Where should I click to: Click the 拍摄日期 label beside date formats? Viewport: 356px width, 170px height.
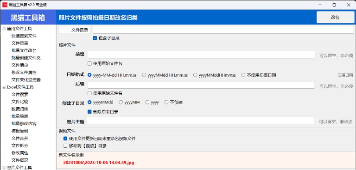(x=345, y=75)
